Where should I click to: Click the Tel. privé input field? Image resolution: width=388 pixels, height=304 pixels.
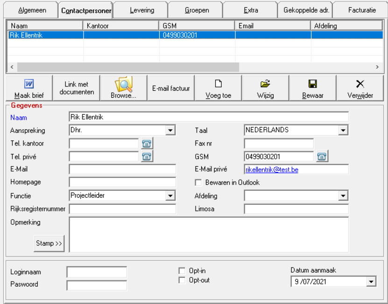tap(104, 157)
